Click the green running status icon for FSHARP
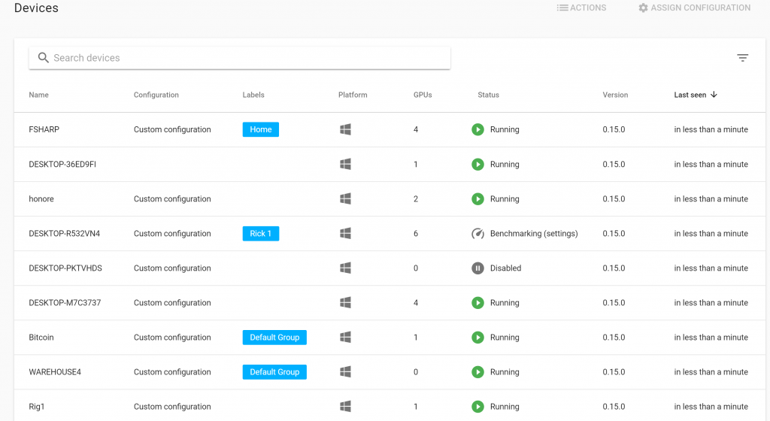Screen dimensions: 770x421 477,129
